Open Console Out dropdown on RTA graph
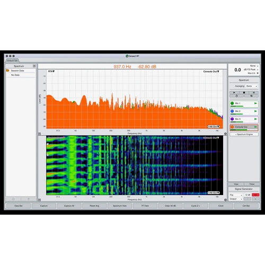 (211, 72)
